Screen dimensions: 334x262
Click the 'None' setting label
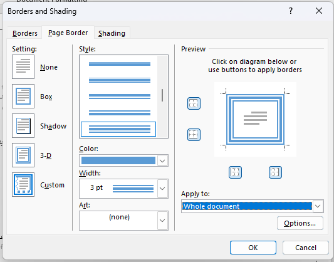pos(49,67)
